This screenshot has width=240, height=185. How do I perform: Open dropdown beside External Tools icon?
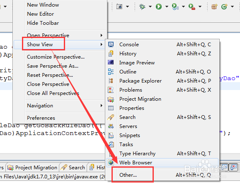pyautogui.click(x=200, y=7)
